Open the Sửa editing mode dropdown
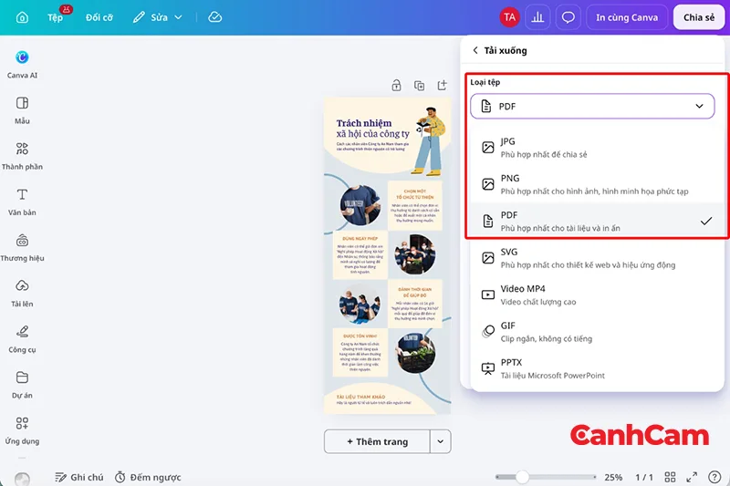The image size is (730, 486). pyautogui.click(x=158, y=17)
